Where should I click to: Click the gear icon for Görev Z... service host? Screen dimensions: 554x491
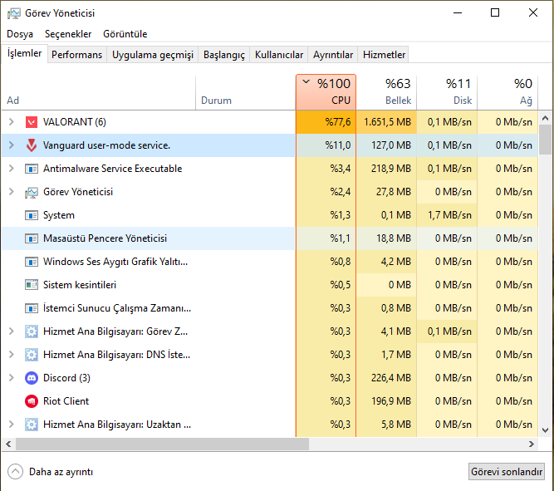click(x=32, y=331)
